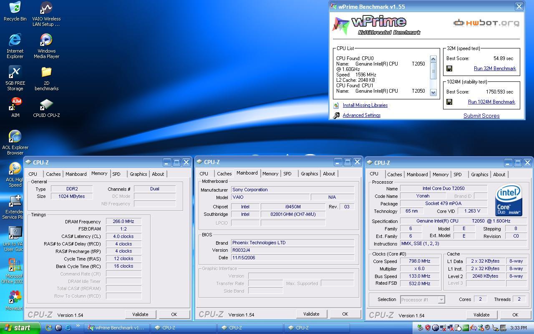Click the Intel Core Duo logo
The image size is (534, 334).
(x=509, y=201)
